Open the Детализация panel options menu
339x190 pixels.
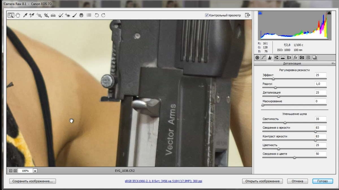(333, 64)
